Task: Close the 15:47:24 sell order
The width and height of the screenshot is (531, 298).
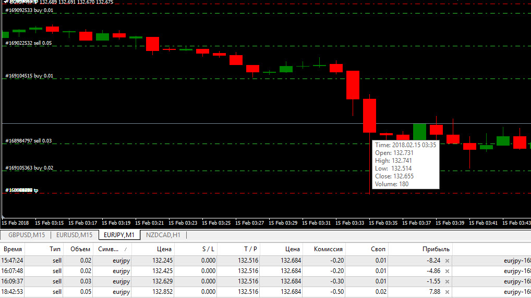Action: click(x=447, y=261)
